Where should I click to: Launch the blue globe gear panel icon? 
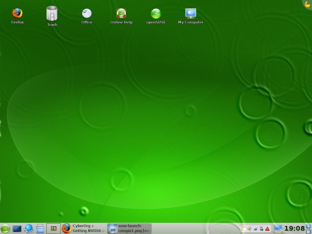point(28,229)
